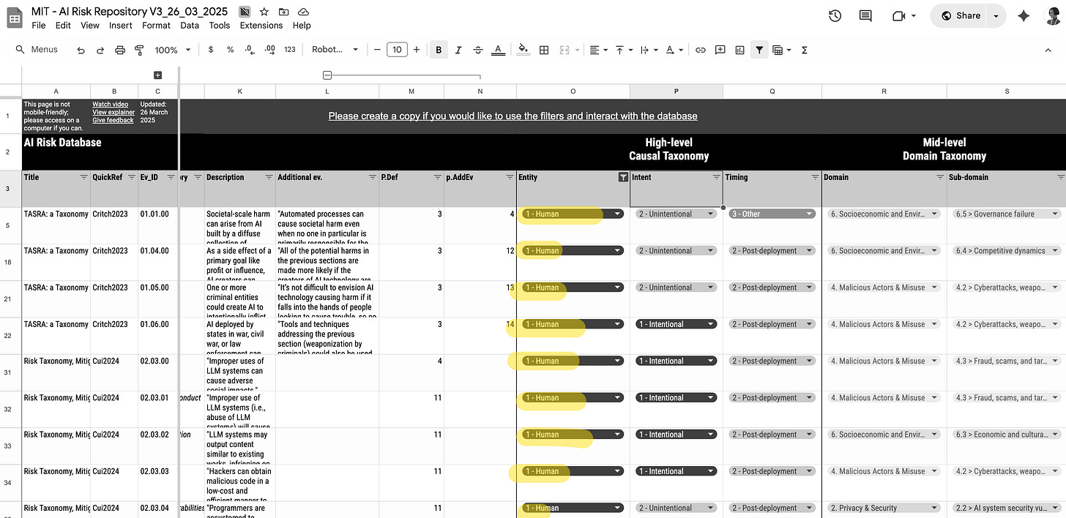Click the Insert link icon
Viewport: 1066px width, 518px height.
coord(701,50)
